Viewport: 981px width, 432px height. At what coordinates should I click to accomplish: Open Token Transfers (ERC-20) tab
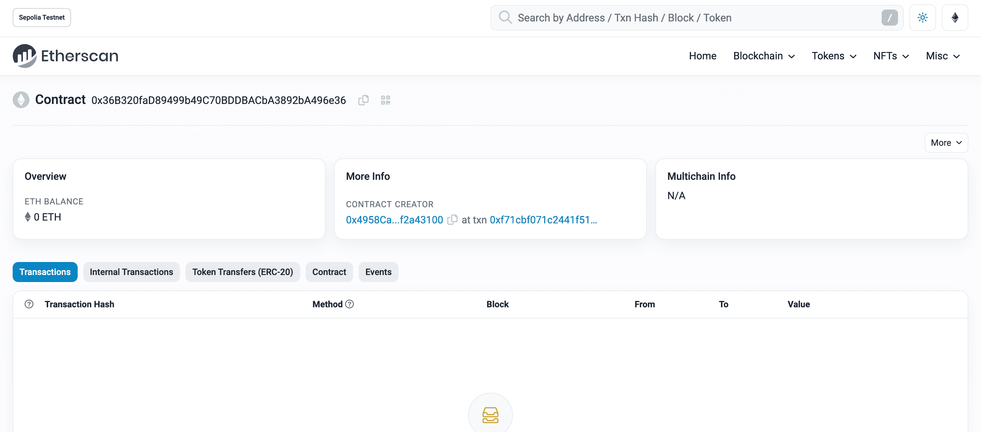[242, 272]
